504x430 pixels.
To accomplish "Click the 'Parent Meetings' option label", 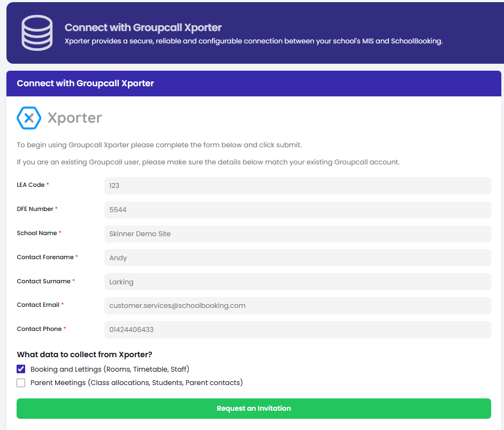I will point(136,383).
